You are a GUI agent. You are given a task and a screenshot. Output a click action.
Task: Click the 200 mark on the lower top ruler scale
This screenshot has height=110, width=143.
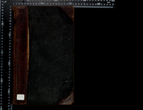[x=70, y=4]
